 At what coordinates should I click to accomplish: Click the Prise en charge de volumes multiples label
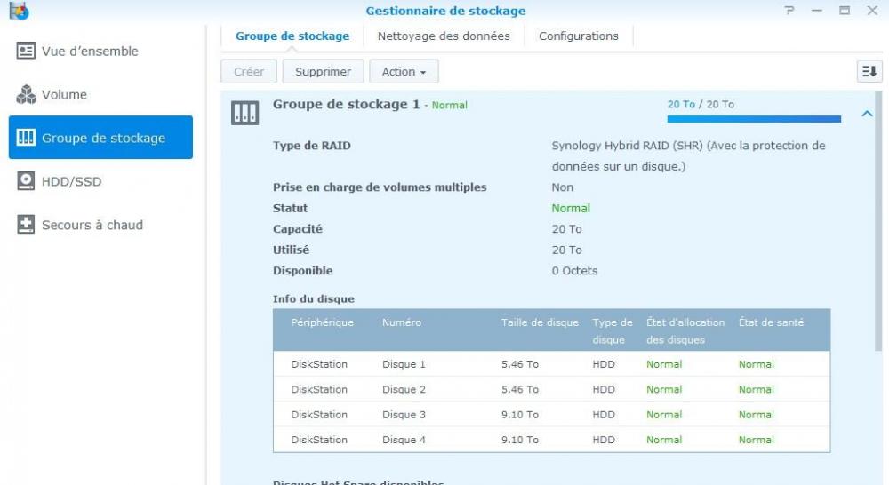[380, 187]
